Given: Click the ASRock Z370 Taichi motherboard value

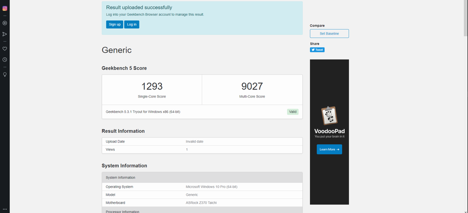Looking at the screenshot, I should click(x=201, y=203).
